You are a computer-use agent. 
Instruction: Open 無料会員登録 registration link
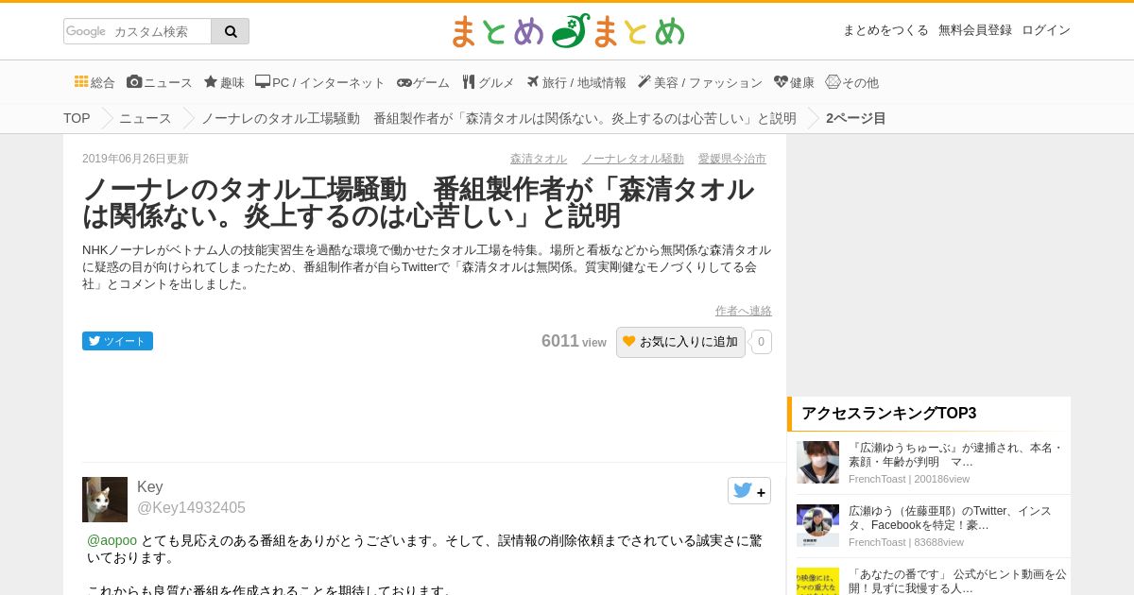[975, 30]
